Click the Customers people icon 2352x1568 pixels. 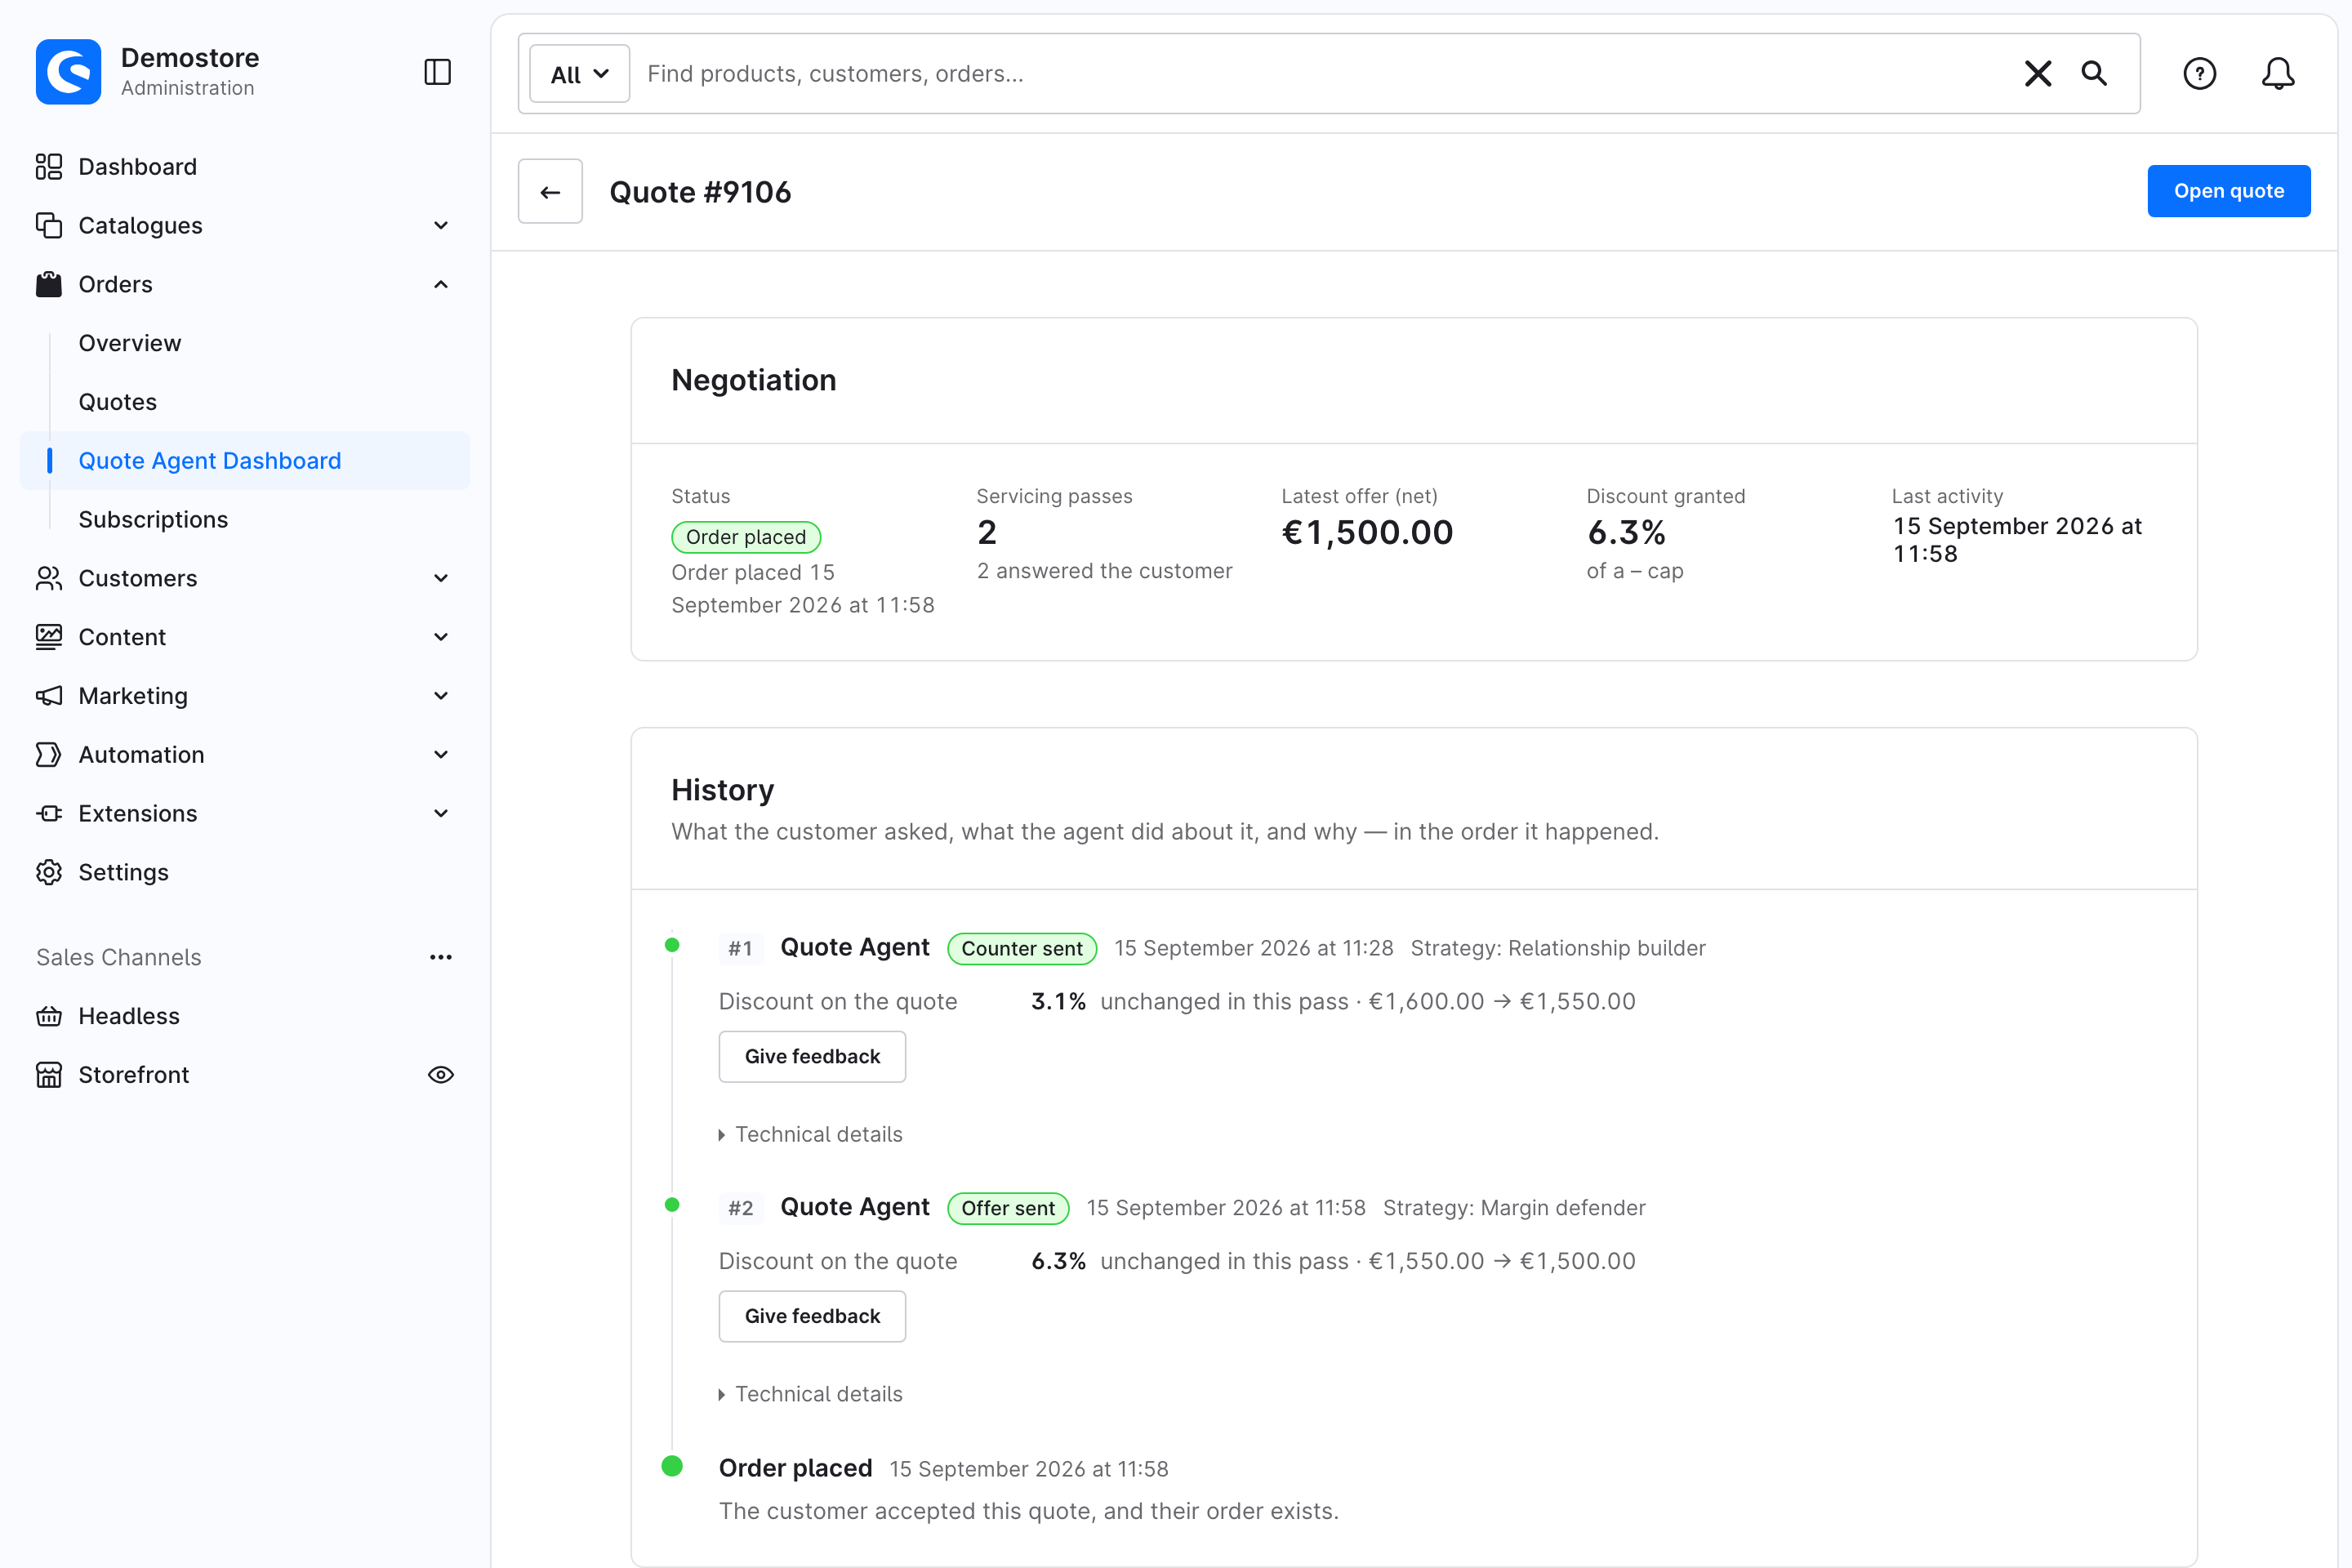pos(49,578)
